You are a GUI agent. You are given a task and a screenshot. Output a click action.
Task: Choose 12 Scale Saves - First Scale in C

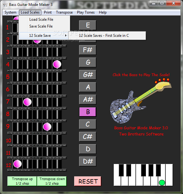pos(107,36)
